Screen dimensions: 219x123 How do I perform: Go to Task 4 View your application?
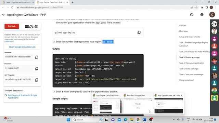(x=192, y=63)
